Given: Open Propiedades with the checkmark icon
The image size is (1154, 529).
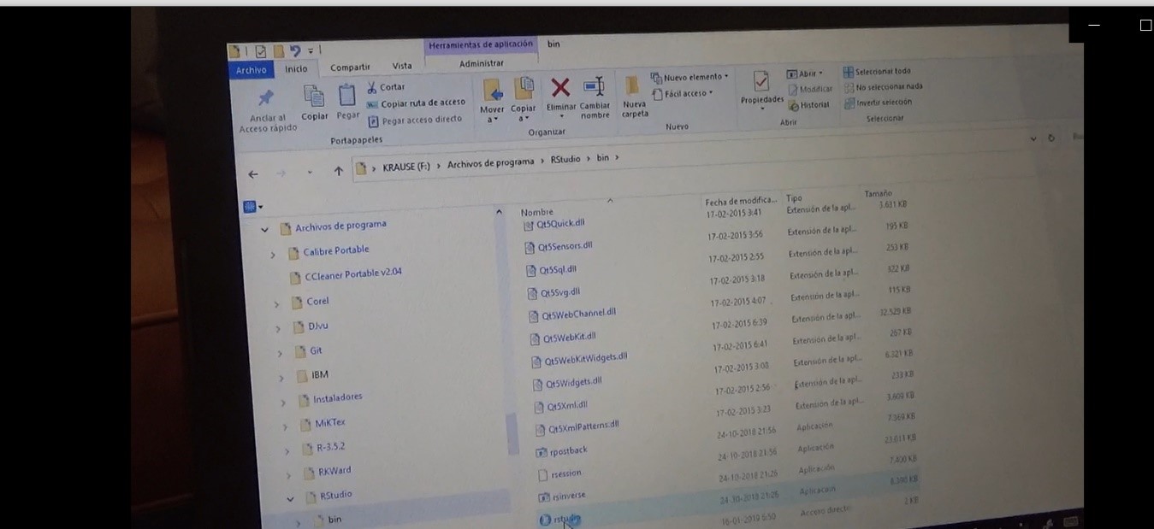Looking at the screenshot, I should (760, 81).
